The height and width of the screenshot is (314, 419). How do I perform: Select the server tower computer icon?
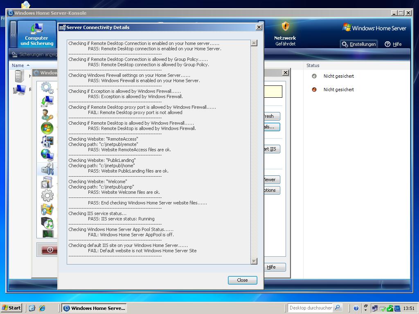click(19, 76)
